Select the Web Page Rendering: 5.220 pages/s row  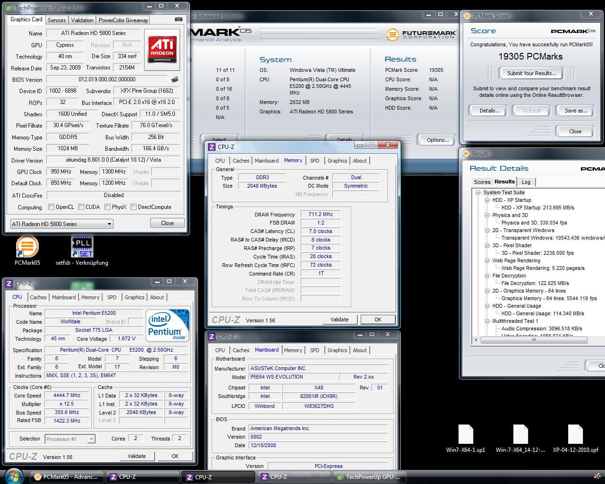pos(543,268)
